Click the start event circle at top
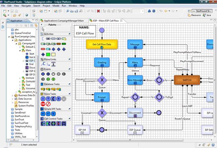The width and height of the screenshot is (217, 148). click(x=102, y=30)
